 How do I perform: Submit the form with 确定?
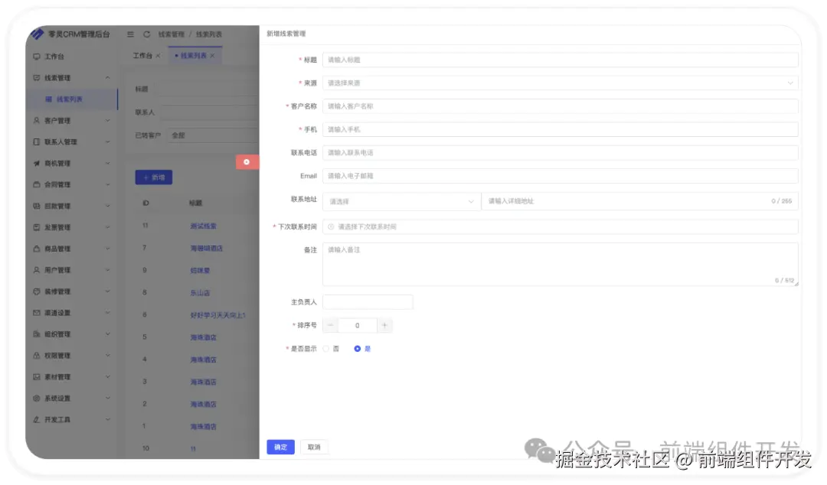click(280, 447)
